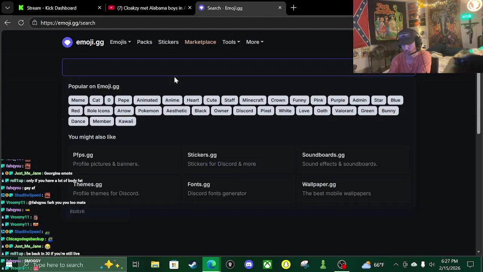
Task: Open Steam from the taskbar
Action: tap(192, 264)
